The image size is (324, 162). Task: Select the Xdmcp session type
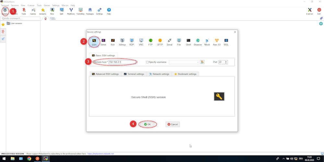pos(122,42)
